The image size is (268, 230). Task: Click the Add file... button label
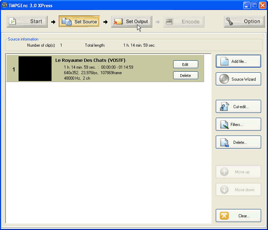click(239, 61)
